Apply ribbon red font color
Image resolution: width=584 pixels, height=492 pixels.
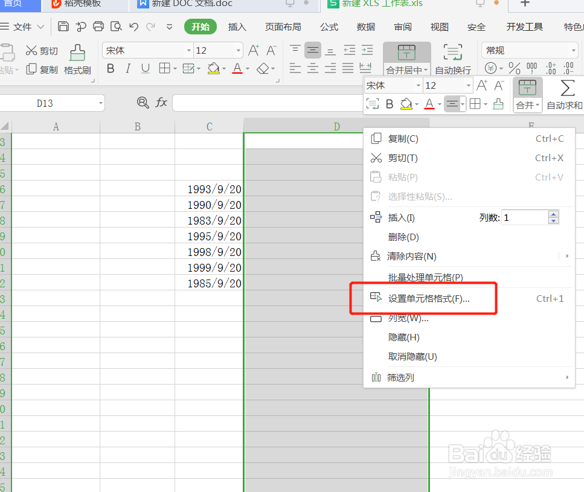237,68
